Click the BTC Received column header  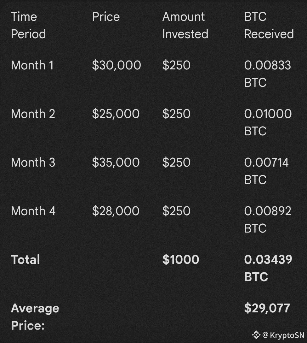point(269,25)
